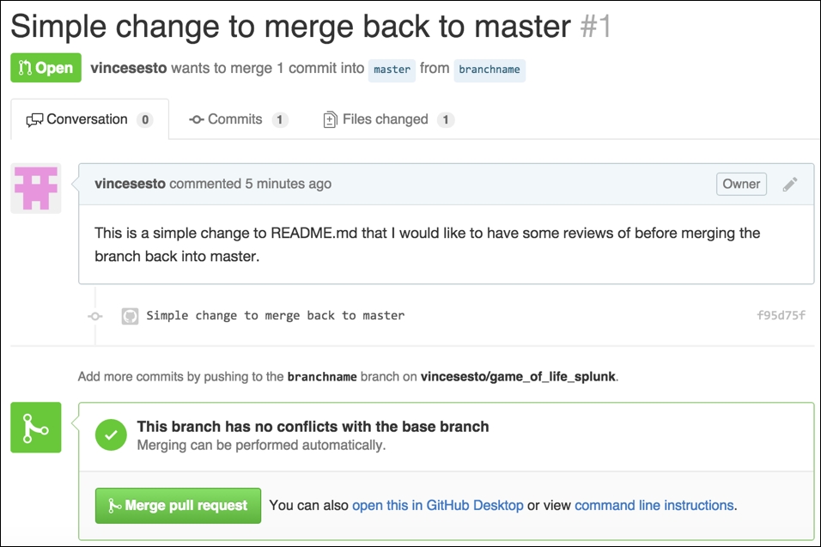This screenshot has height=547, width=821.
Task: Click the green merged branch icon on the left
Action: point(35,427)
